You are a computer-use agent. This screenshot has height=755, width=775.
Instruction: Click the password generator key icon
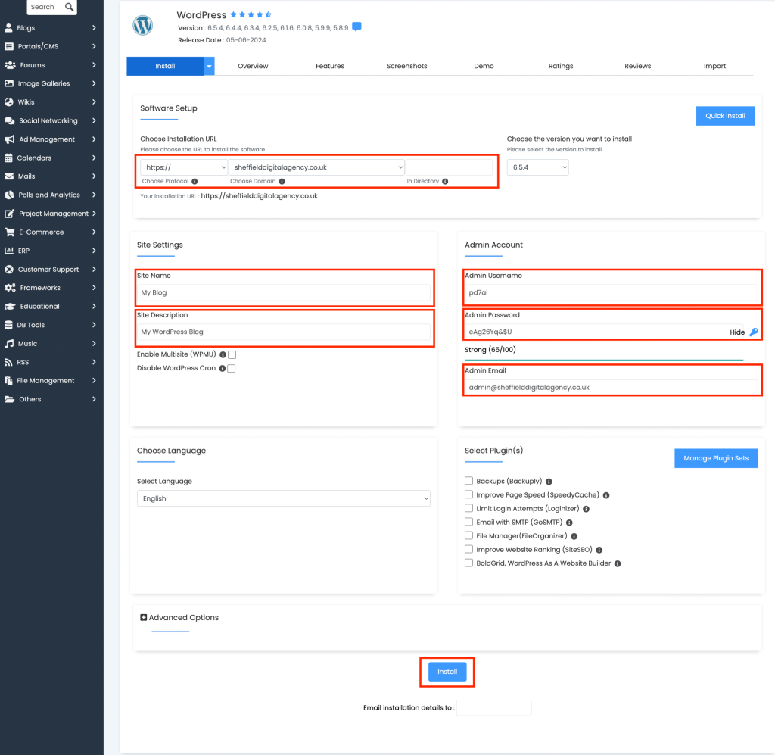coord(754,332)
